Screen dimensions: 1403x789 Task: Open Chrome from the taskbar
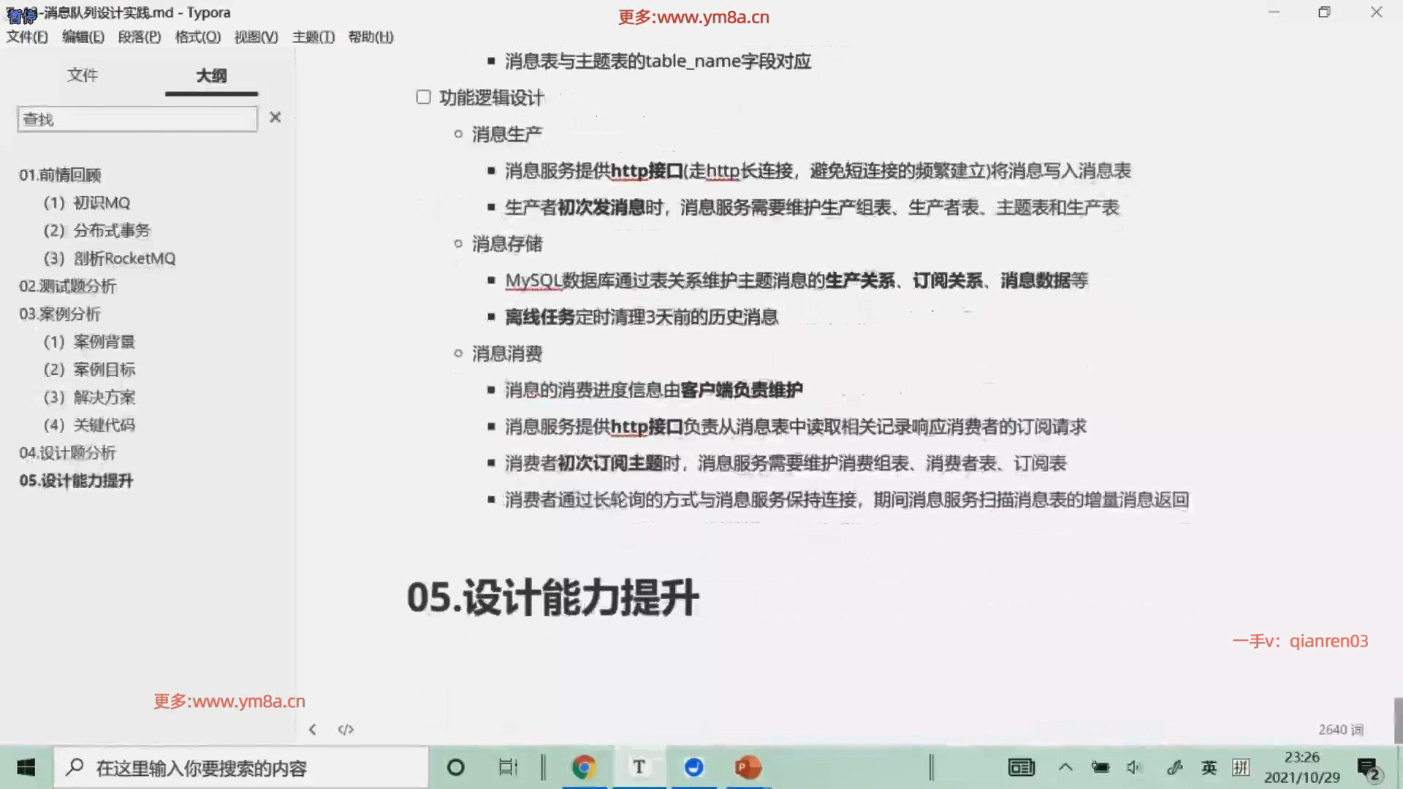point(584,767)
